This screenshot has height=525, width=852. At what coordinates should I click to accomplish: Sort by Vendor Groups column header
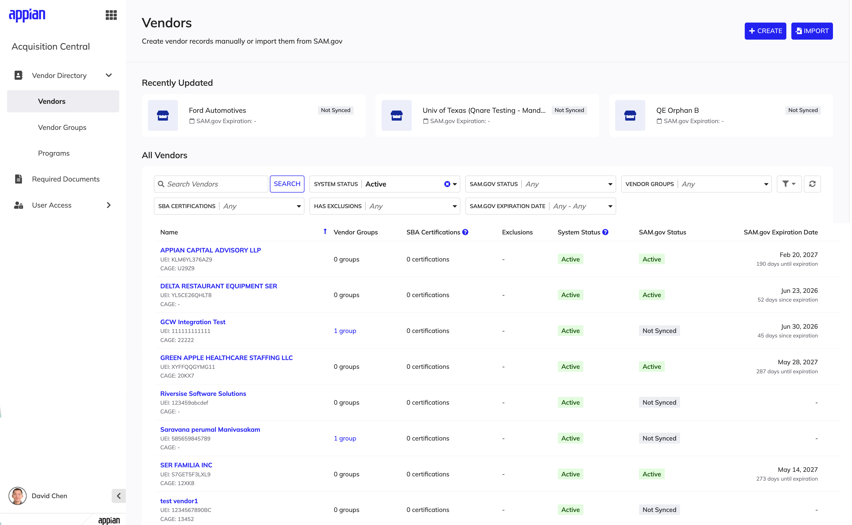coord(356,232)
